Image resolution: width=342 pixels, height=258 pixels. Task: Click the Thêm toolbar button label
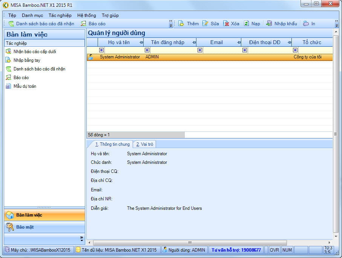tap(193, 23)
